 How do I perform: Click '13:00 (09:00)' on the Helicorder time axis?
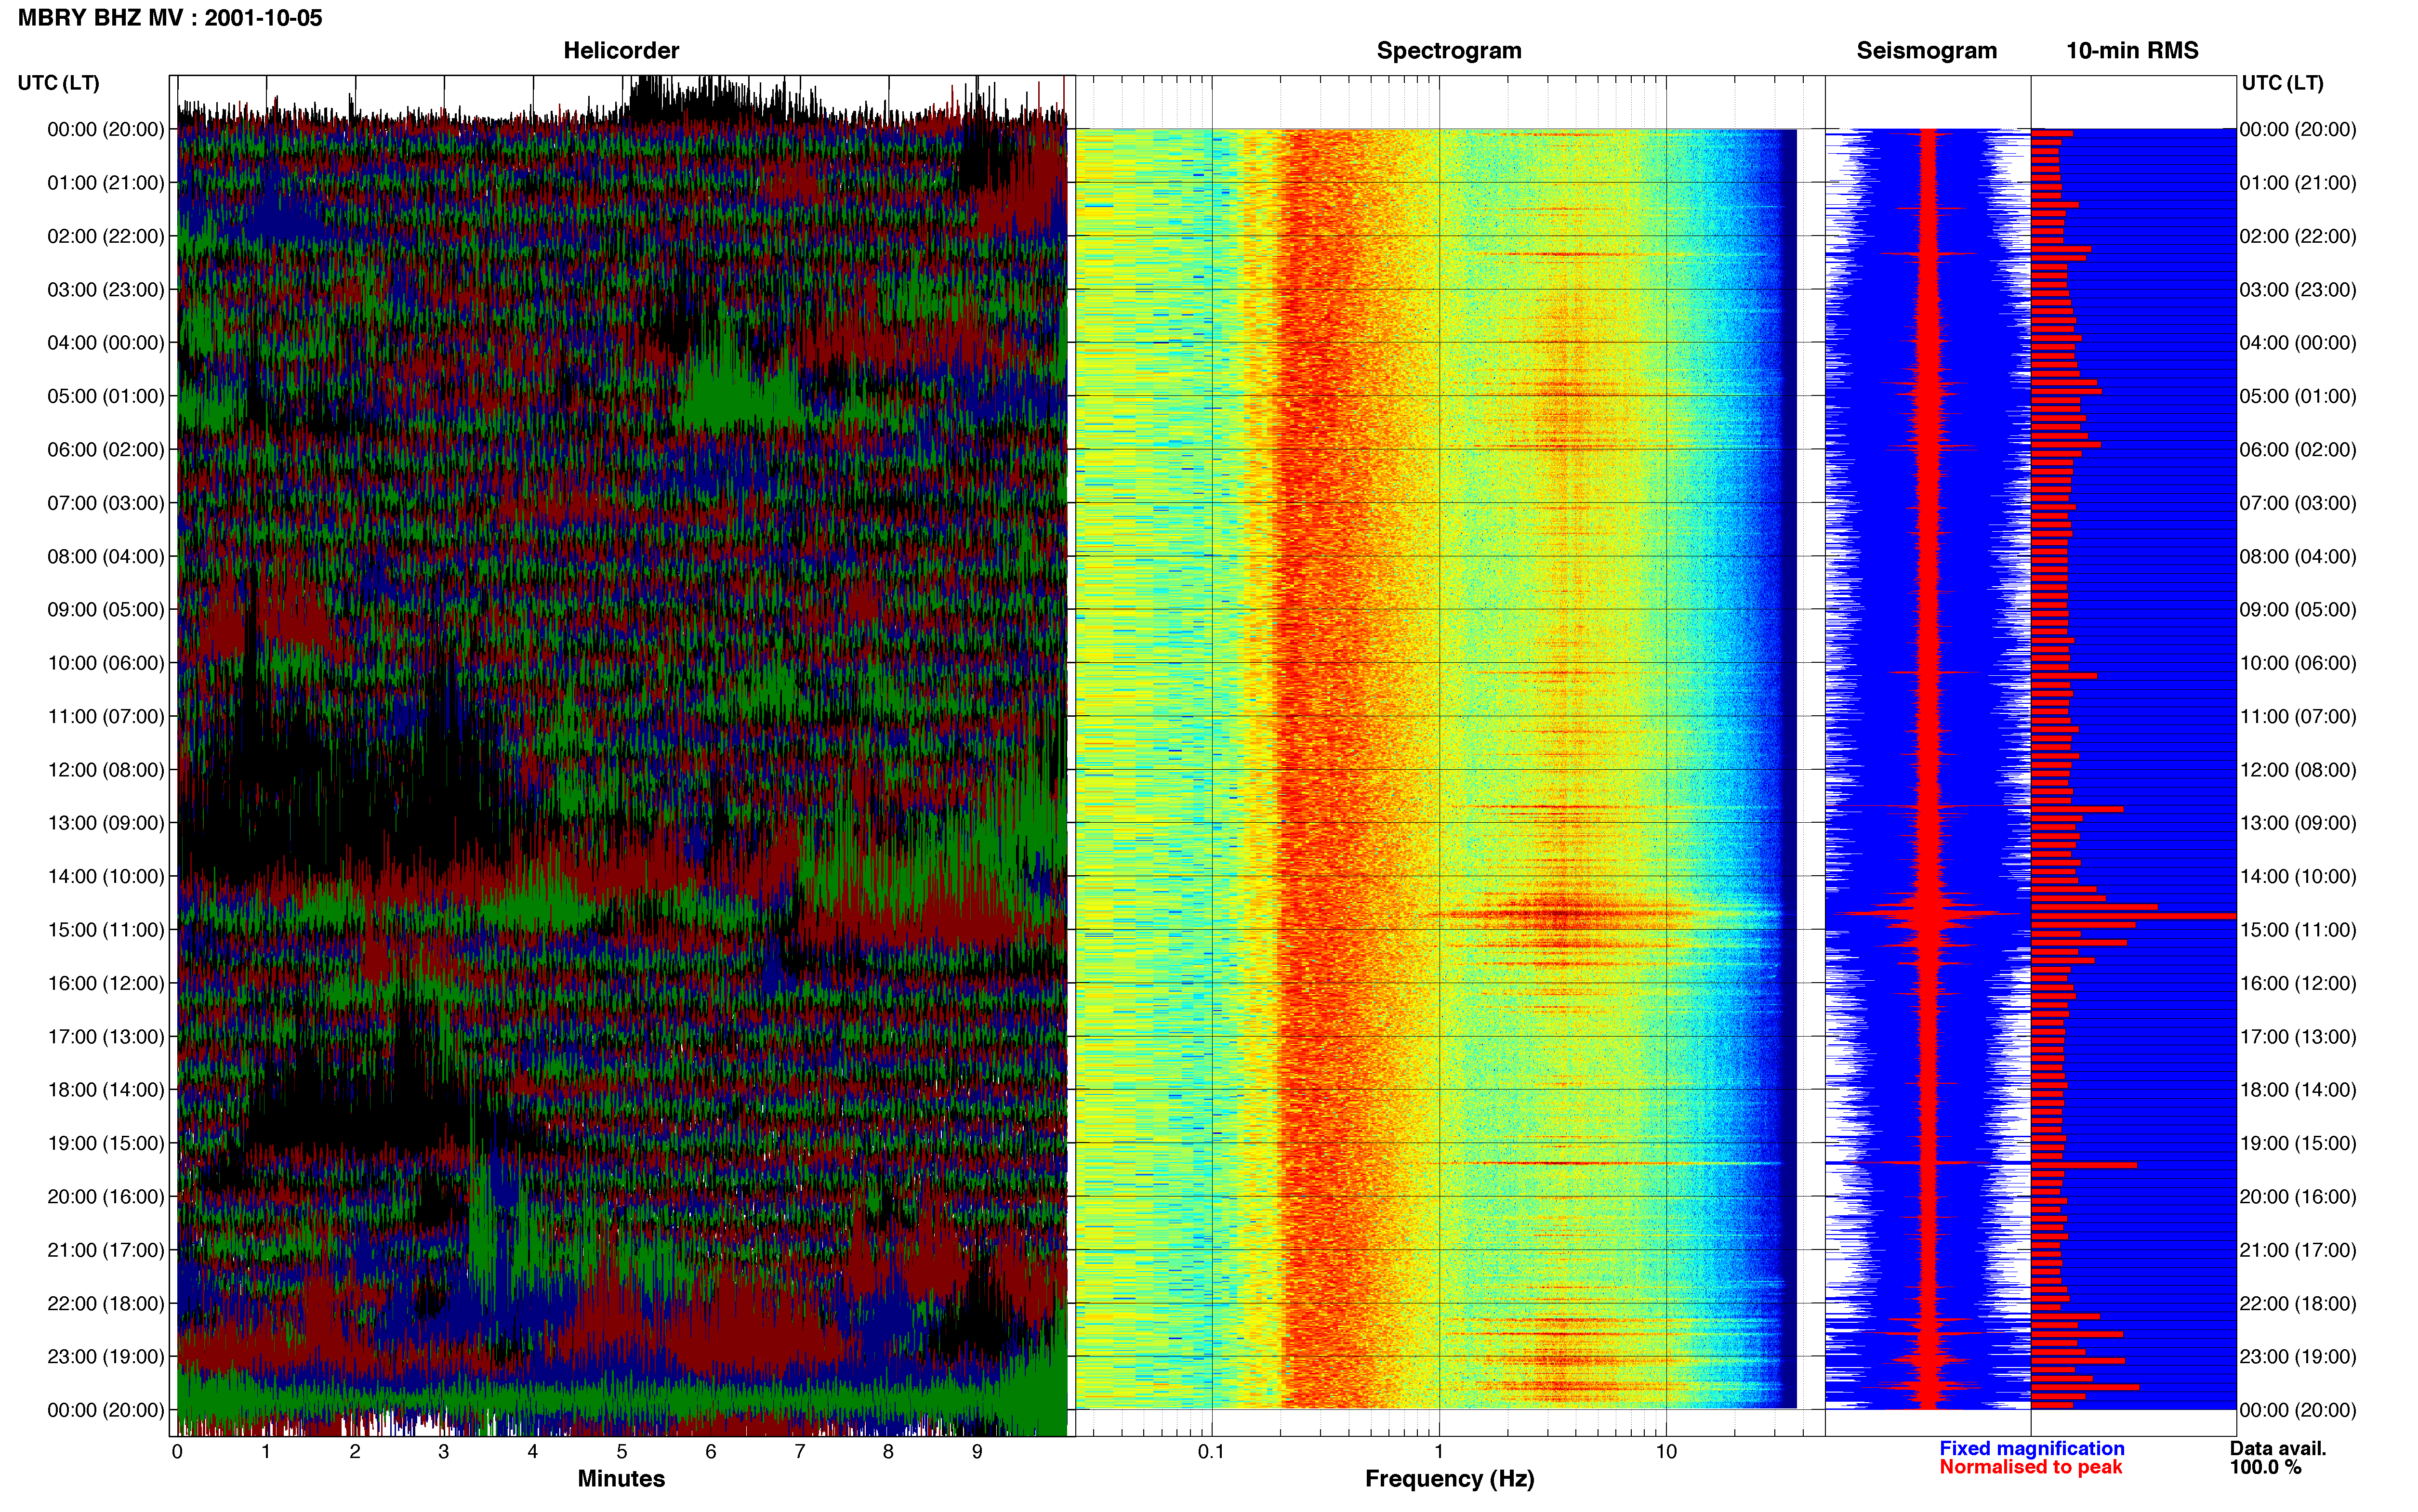pyautogui.click(x=106, y=823)
